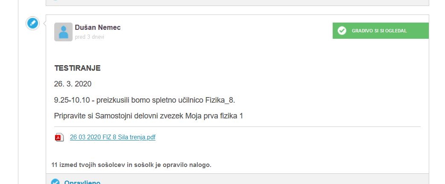The width and height of the screenshot is (445, 184).
Task: Click the white checkmark in green banner
Action: [342, 31]
